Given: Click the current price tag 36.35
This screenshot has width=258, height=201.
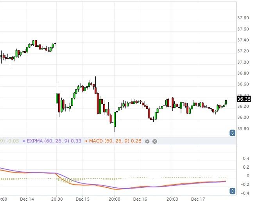Looking at the screenshot, I should coord(244,99).
